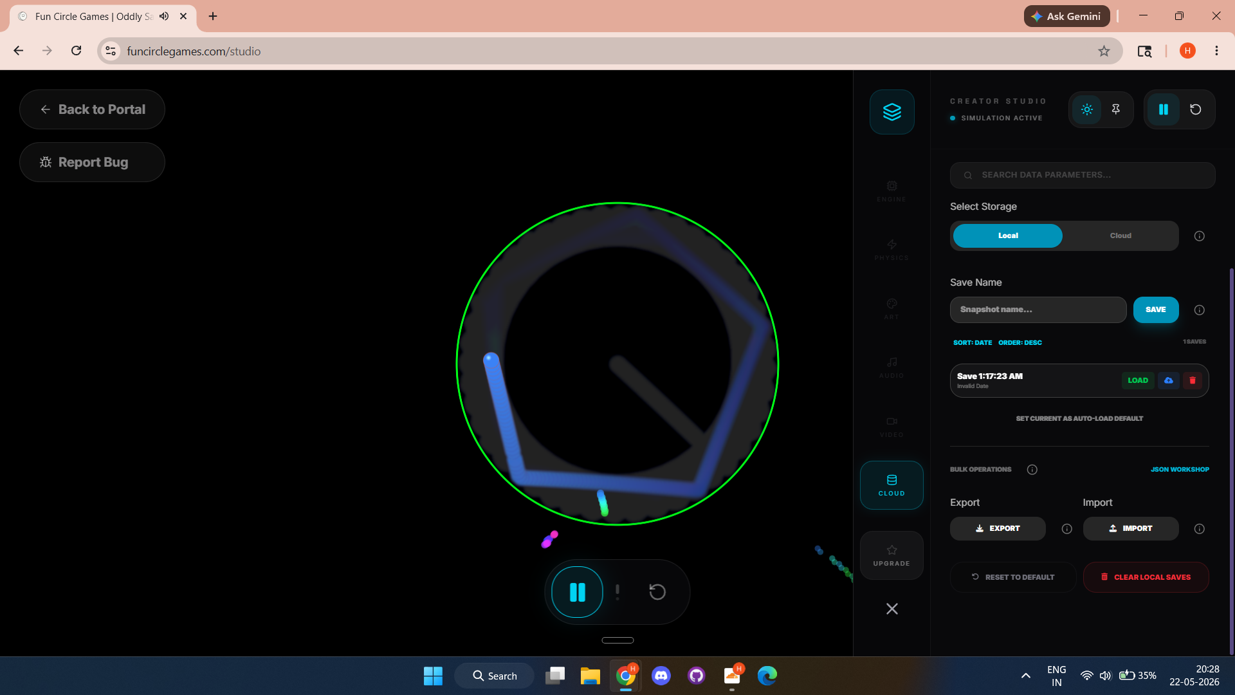
Task: Set current as auto-load default
Action: coord(1079,418)
